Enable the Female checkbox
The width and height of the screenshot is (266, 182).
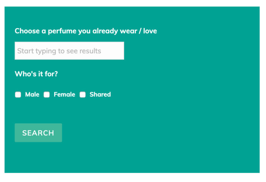[47, 95]
